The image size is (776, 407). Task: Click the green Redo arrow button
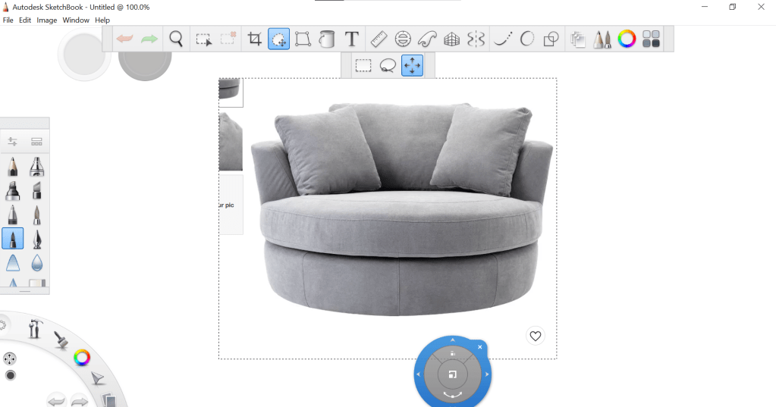click(149, 39)
